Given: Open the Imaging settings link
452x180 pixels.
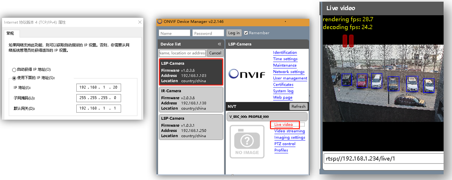Looking at the screenshot, I should (290, 137).
